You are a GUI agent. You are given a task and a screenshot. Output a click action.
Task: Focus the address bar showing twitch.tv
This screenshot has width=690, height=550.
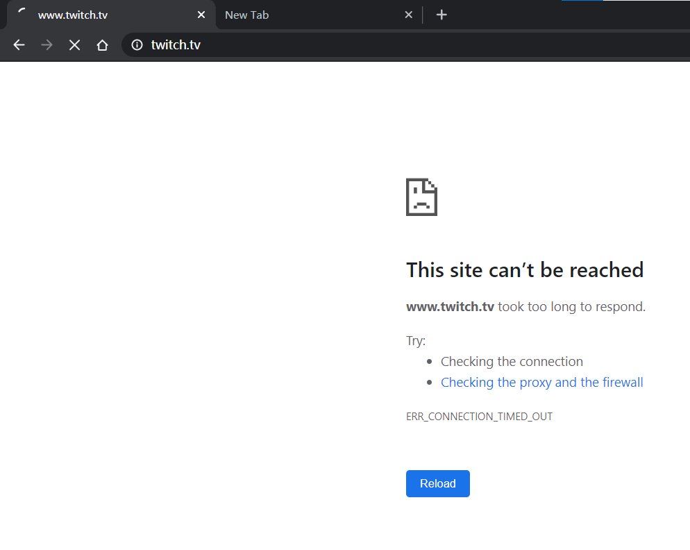click(405, 45)
